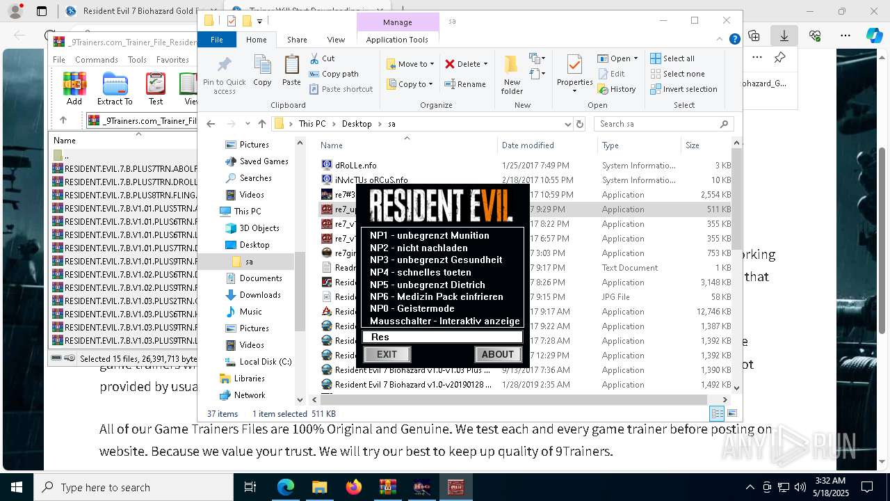Open the File menu in Explorer
890x501 pixels.
click(217, 40)
